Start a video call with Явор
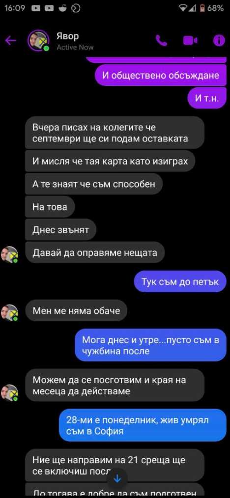This screenshot has height=498, width=230. coord(190,40)
